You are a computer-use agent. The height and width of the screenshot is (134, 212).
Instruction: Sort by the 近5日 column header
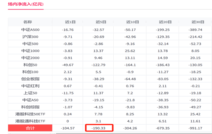[x=101, y=22]
